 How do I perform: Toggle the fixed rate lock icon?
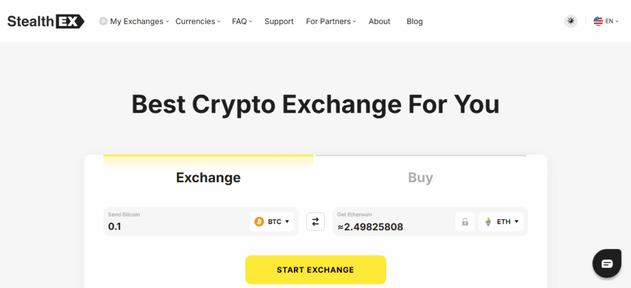[465, 222]
